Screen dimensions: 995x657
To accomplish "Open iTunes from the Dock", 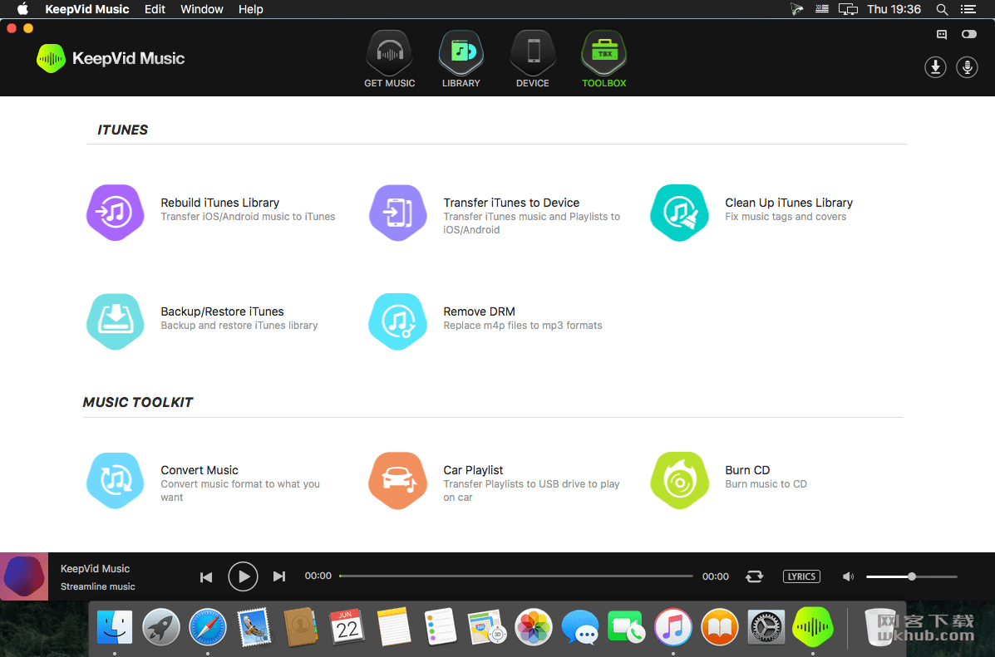I will tap(672, 627).
